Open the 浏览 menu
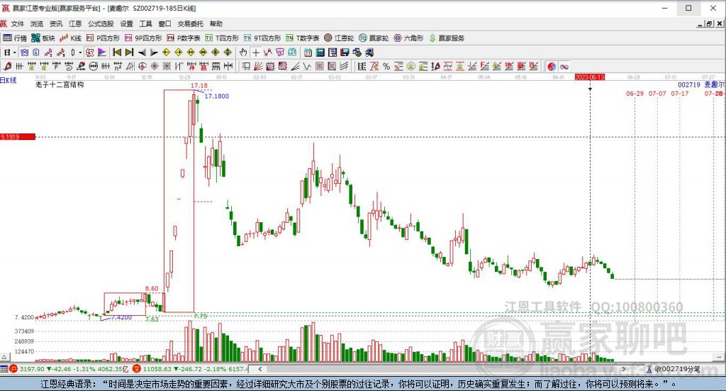726x391 pixels. [x=37, y=23]
